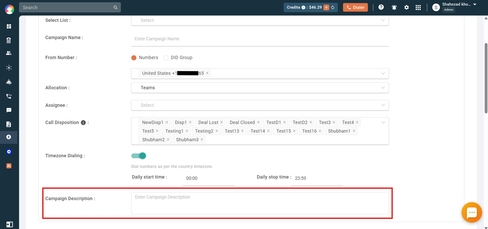Remove the Test16 disposition tag
The height and width of the screenshot is (229, 488).
click(320, 131)
